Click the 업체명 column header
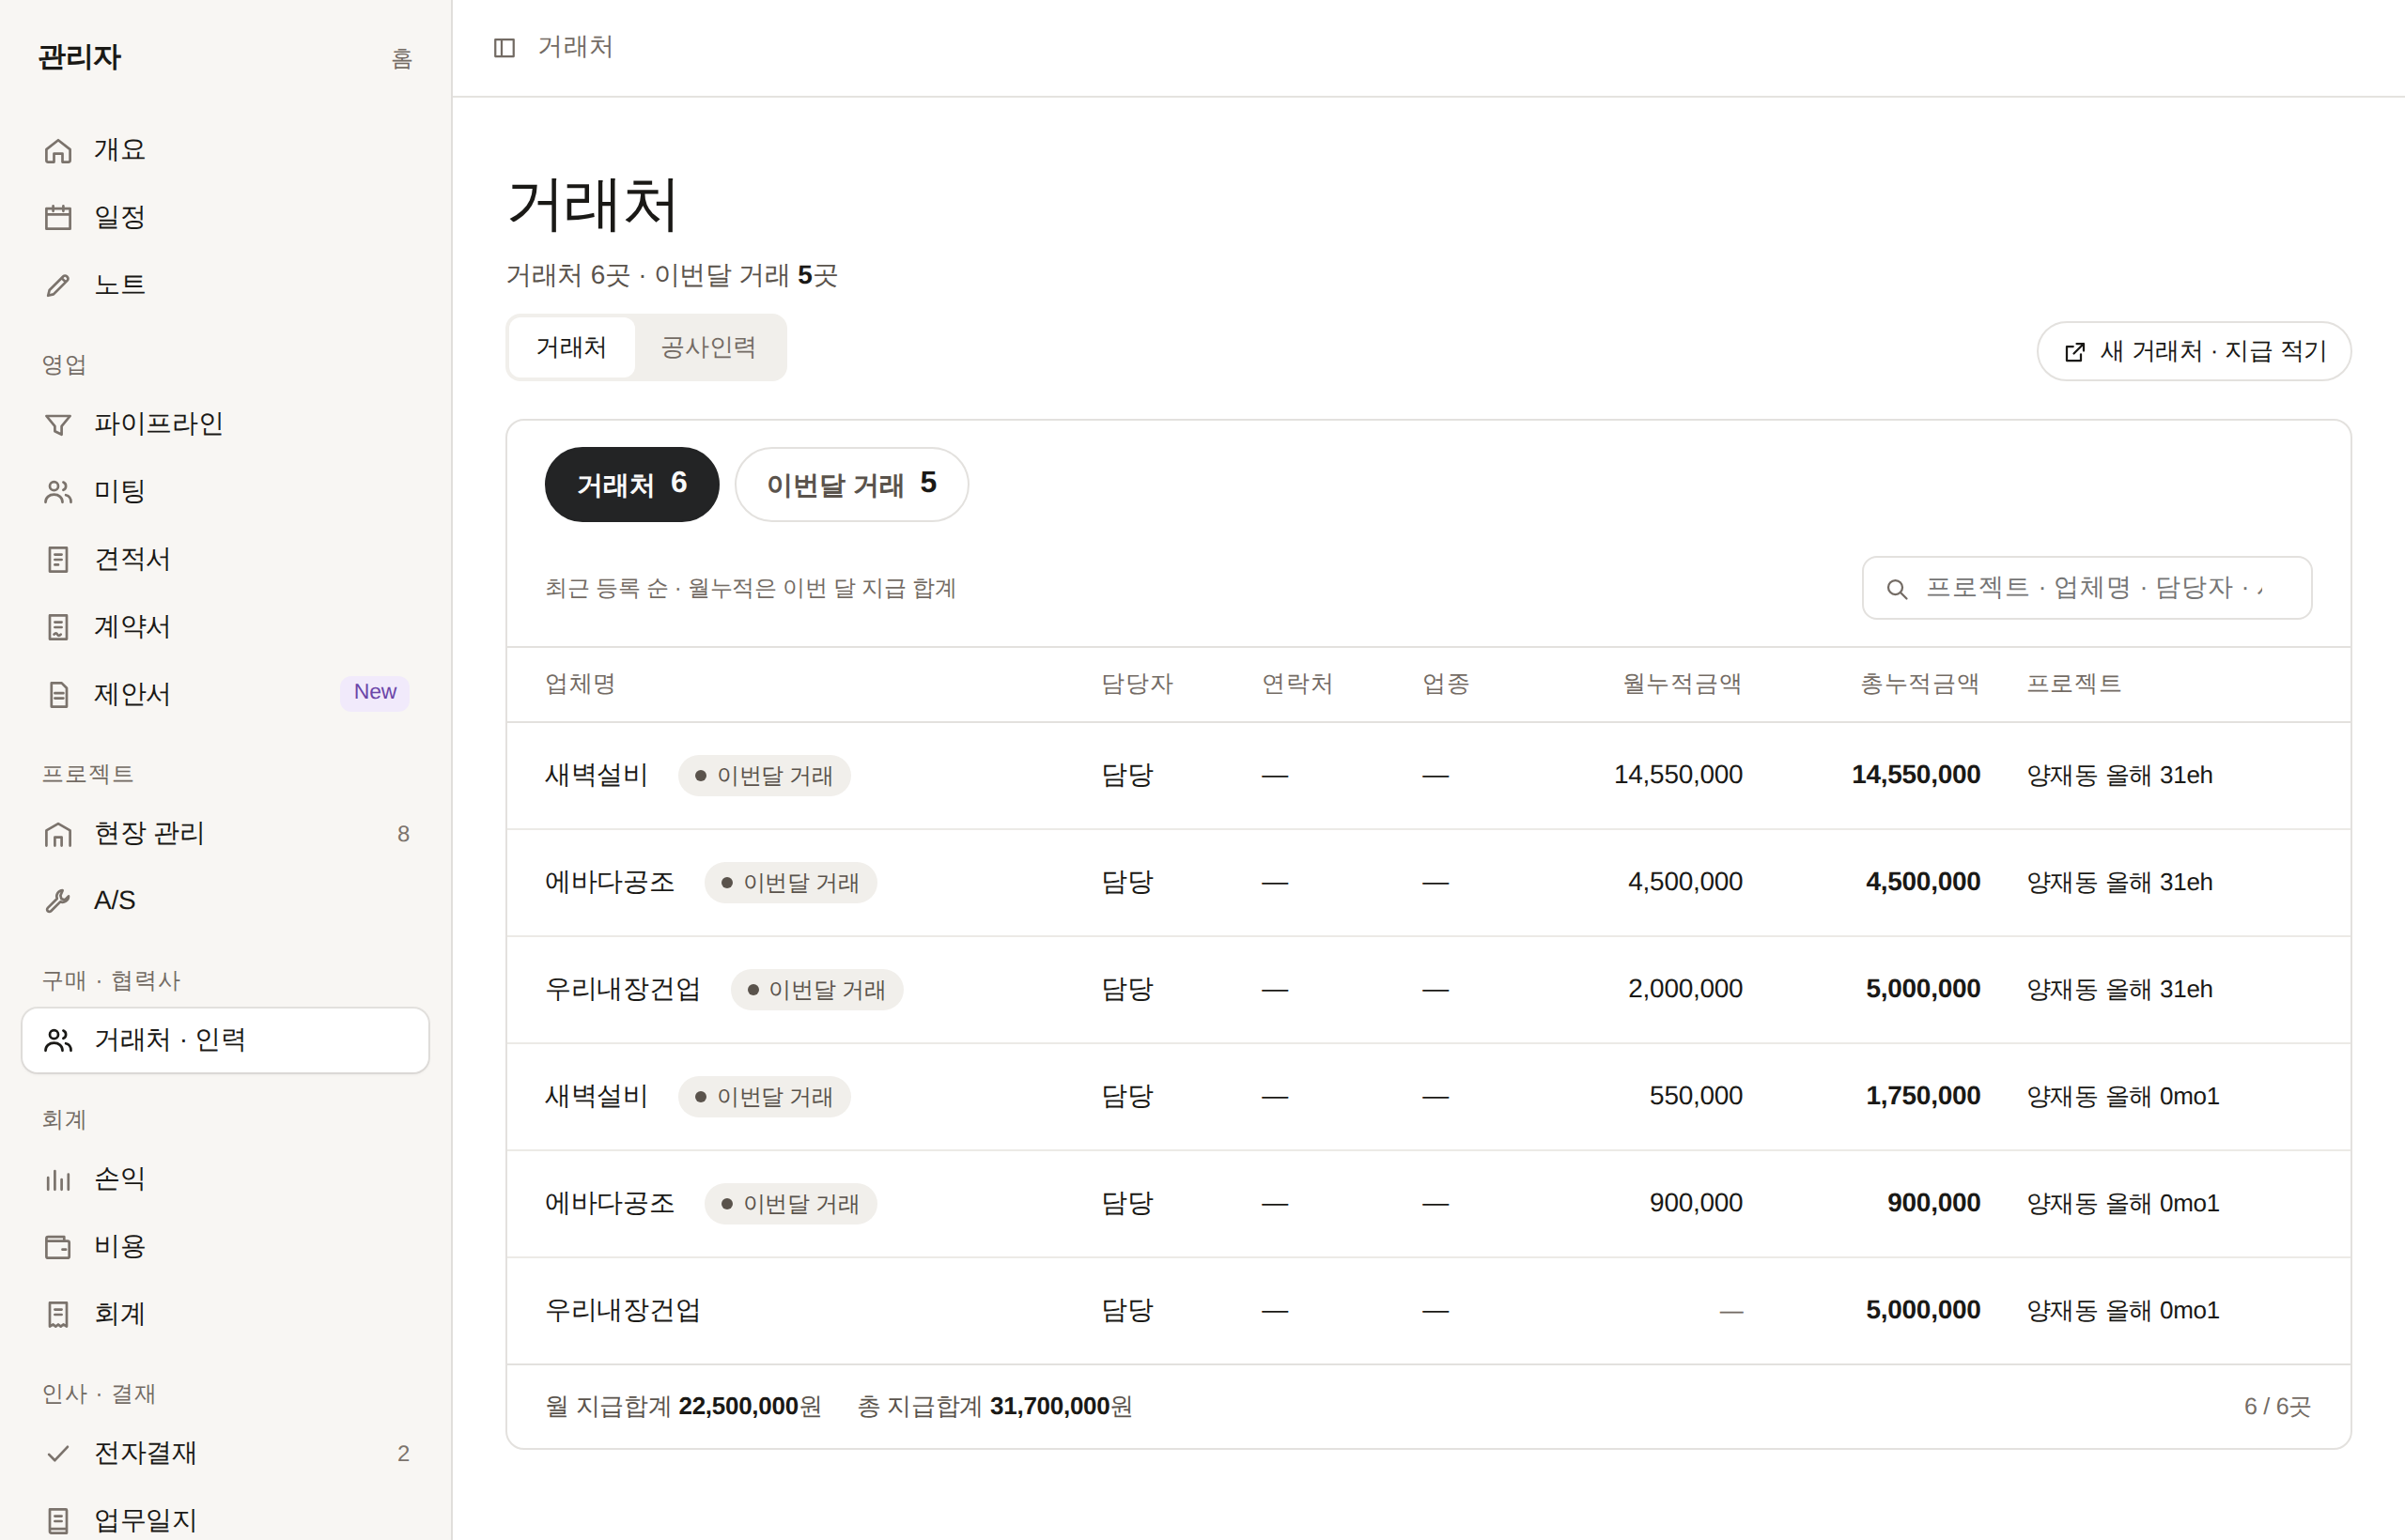The width and height of the screenshot is (2405, 1540). 581,684
